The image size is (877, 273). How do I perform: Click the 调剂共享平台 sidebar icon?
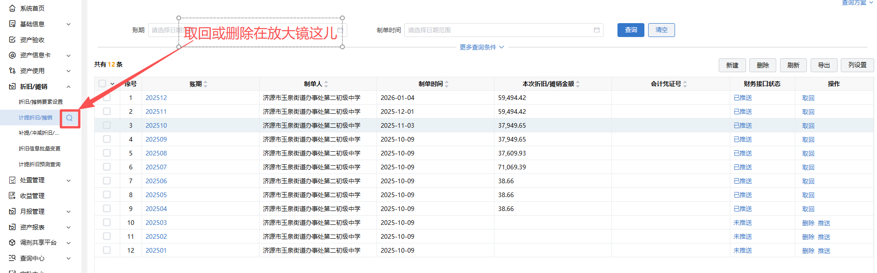13,242
